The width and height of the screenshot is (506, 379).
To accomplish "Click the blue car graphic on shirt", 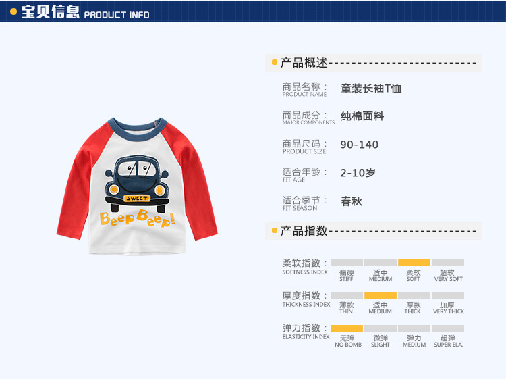I will coord(136,184).
